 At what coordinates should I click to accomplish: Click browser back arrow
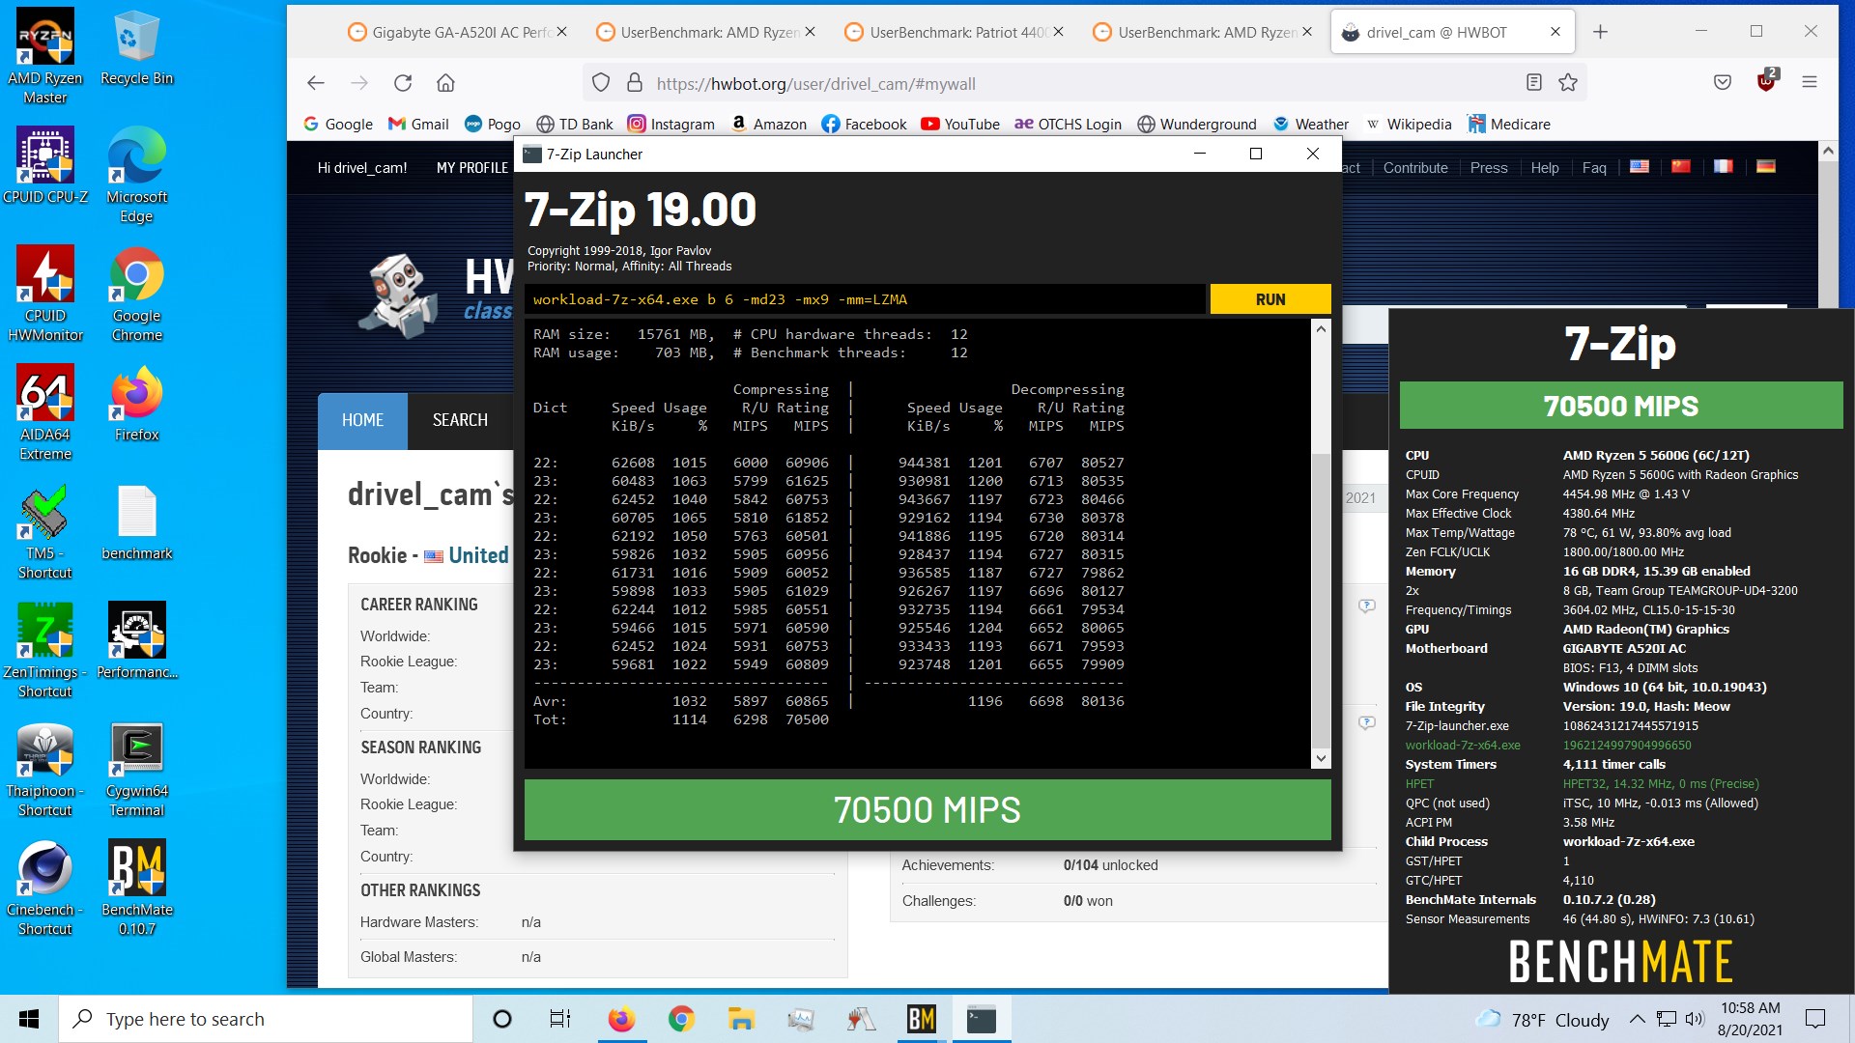[316, 83]
